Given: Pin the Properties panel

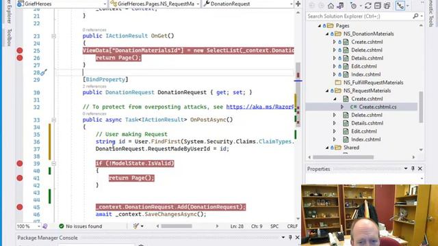Looking at the screenshot, I should click(x=413, y=169).
